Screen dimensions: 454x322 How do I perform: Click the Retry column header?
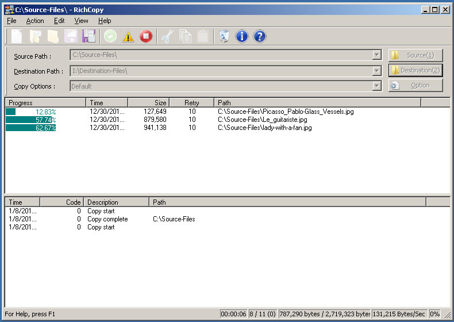coord(192,102)
